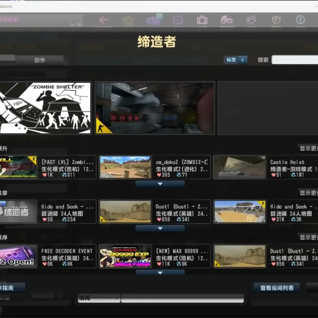Click 显示更多 above the Castle Heist card
This screenshot has height=318, width=318.
click(x=308, y=148)
